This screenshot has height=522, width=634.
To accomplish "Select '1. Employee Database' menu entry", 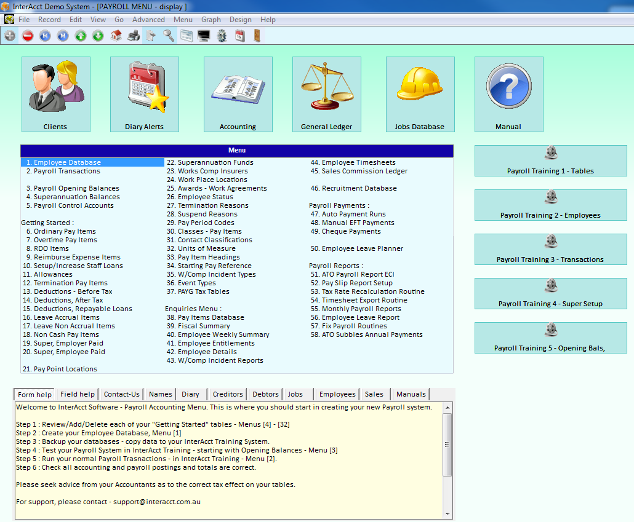I will [92, 162].
